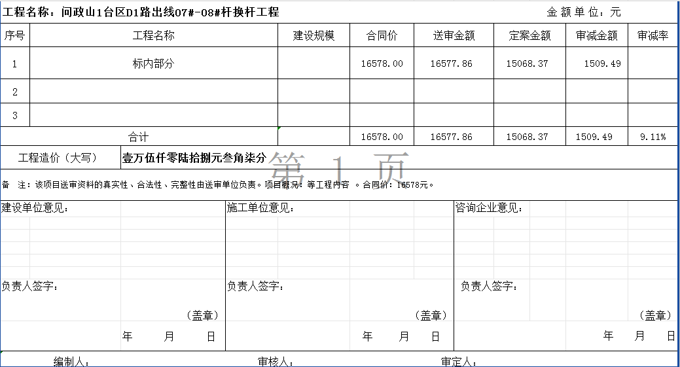Click the 工程名称 project title cell

[x=141, y=12]
